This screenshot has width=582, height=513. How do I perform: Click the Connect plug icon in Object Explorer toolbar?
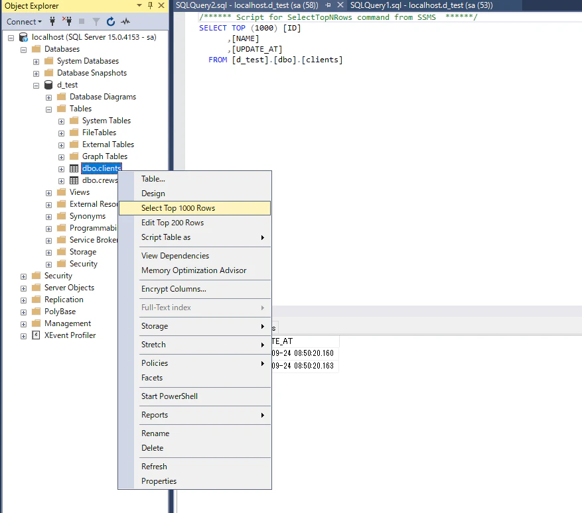(x=52, y=21)
